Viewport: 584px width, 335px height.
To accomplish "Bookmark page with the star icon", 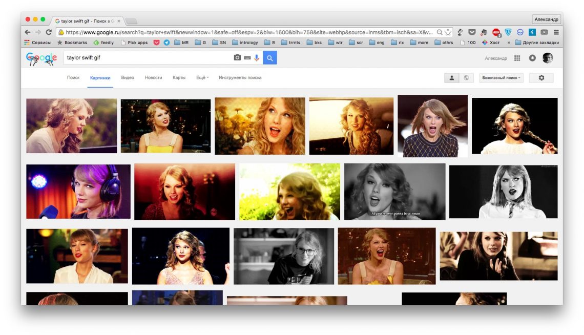I will [x=448, y=32].
